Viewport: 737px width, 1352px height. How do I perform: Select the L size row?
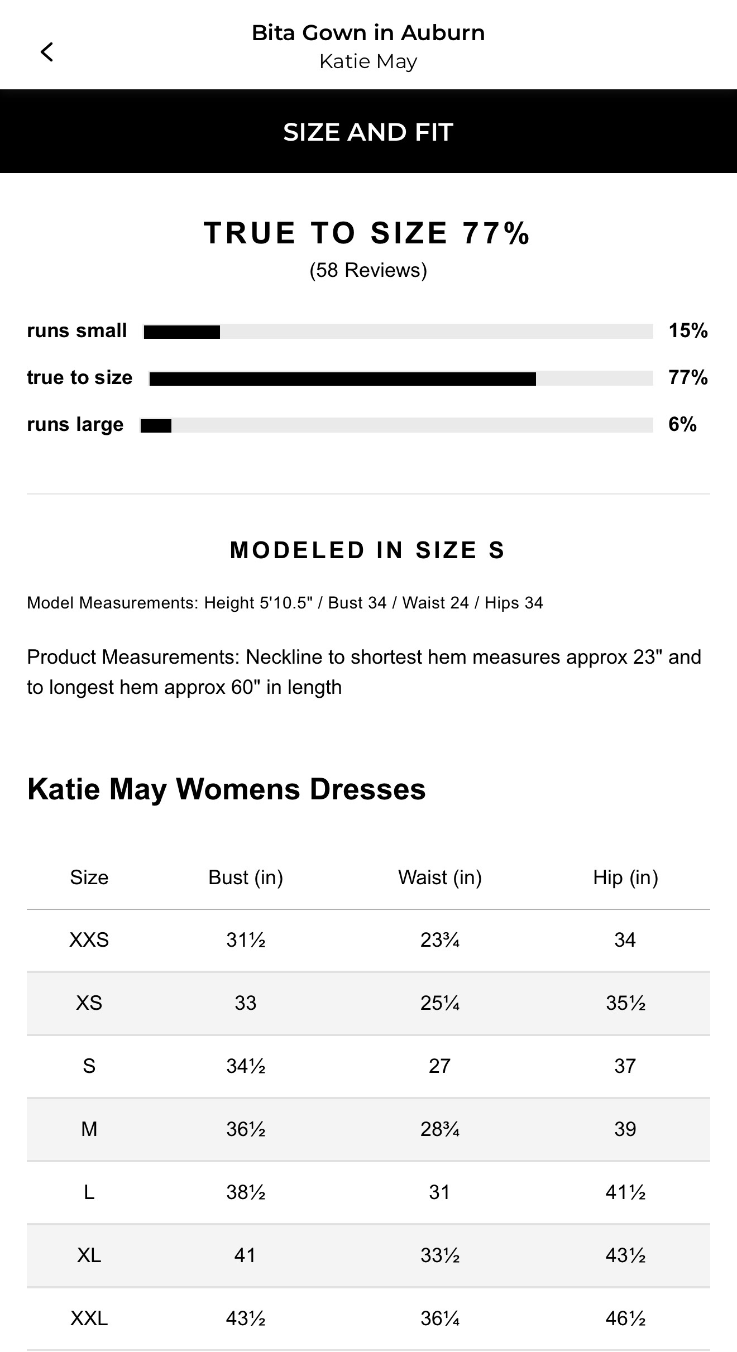tap(368, 1192)
